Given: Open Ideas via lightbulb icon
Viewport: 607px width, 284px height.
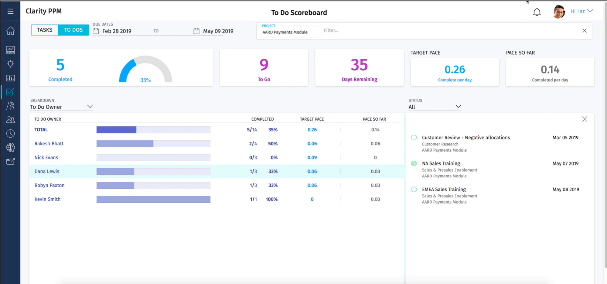Looking at the screenshot, I should tap(10, 64).
